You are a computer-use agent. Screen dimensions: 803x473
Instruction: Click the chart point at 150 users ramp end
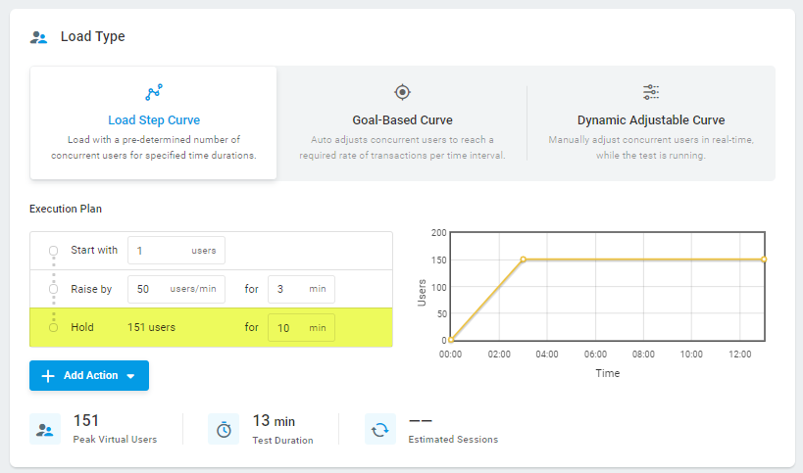click(x=523, y=260)
